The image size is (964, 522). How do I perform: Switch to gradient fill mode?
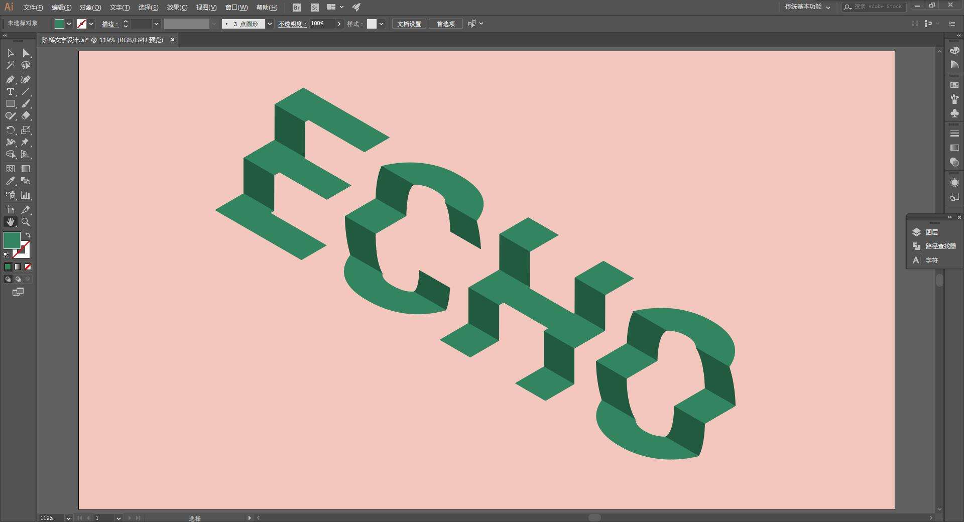[18, 267]
